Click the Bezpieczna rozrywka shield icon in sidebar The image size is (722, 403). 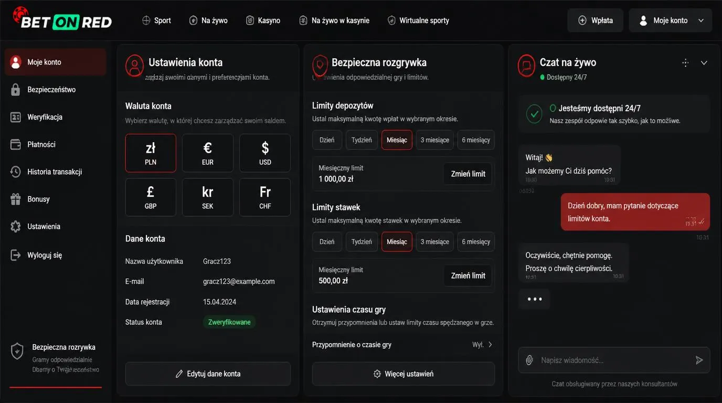[17, 351]
